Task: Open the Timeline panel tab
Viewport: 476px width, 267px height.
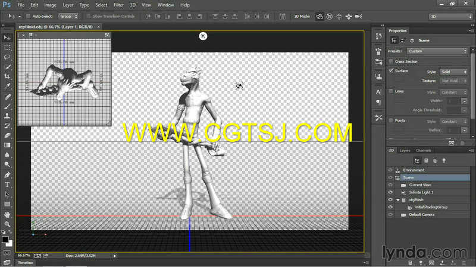Action: (x=26, y=263)
